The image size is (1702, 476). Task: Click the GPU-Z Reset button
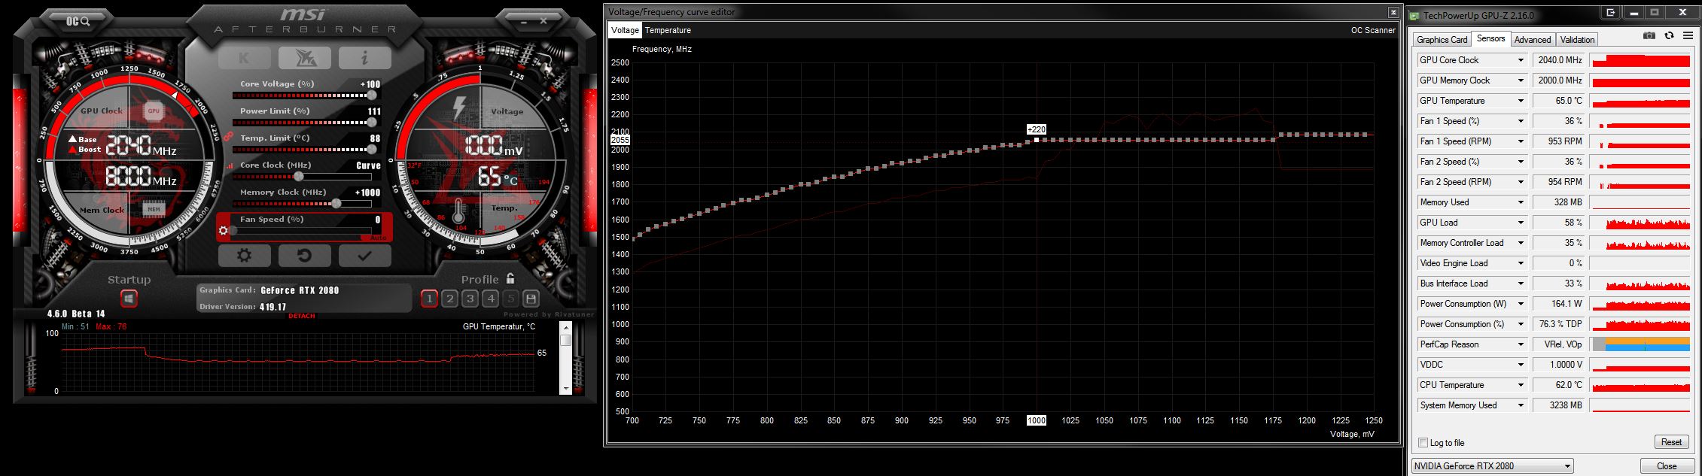point(1671,442)
